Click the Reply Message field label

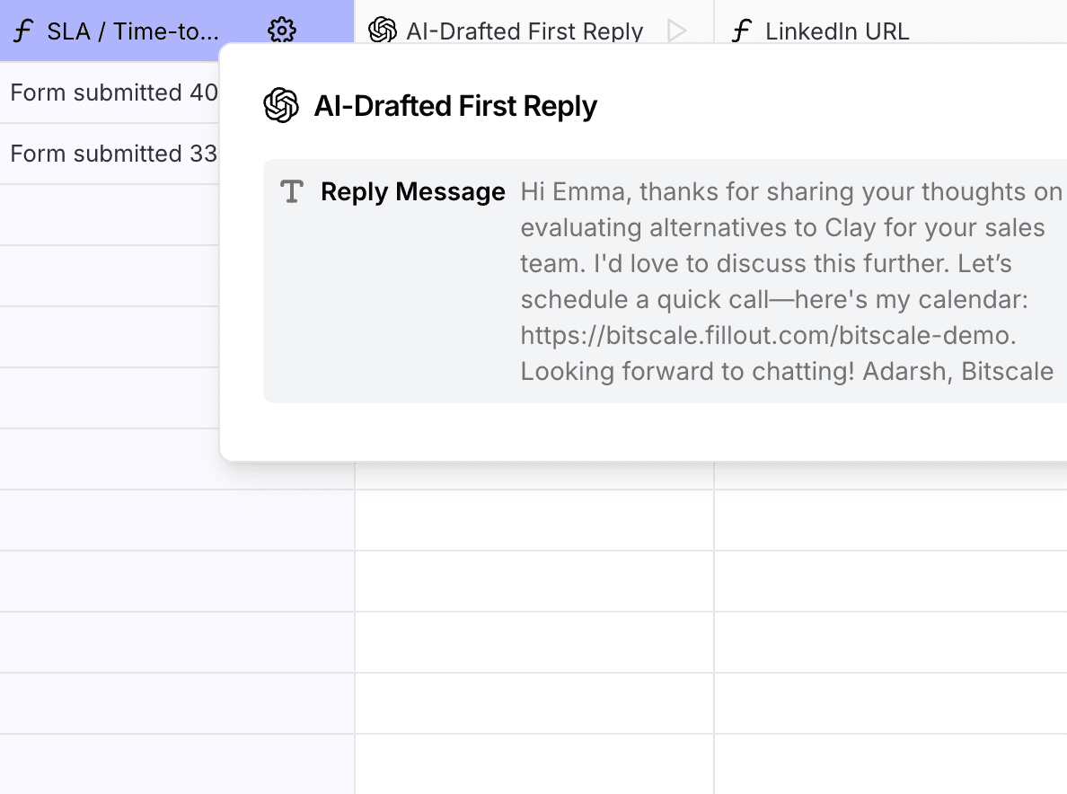[413, 192]
